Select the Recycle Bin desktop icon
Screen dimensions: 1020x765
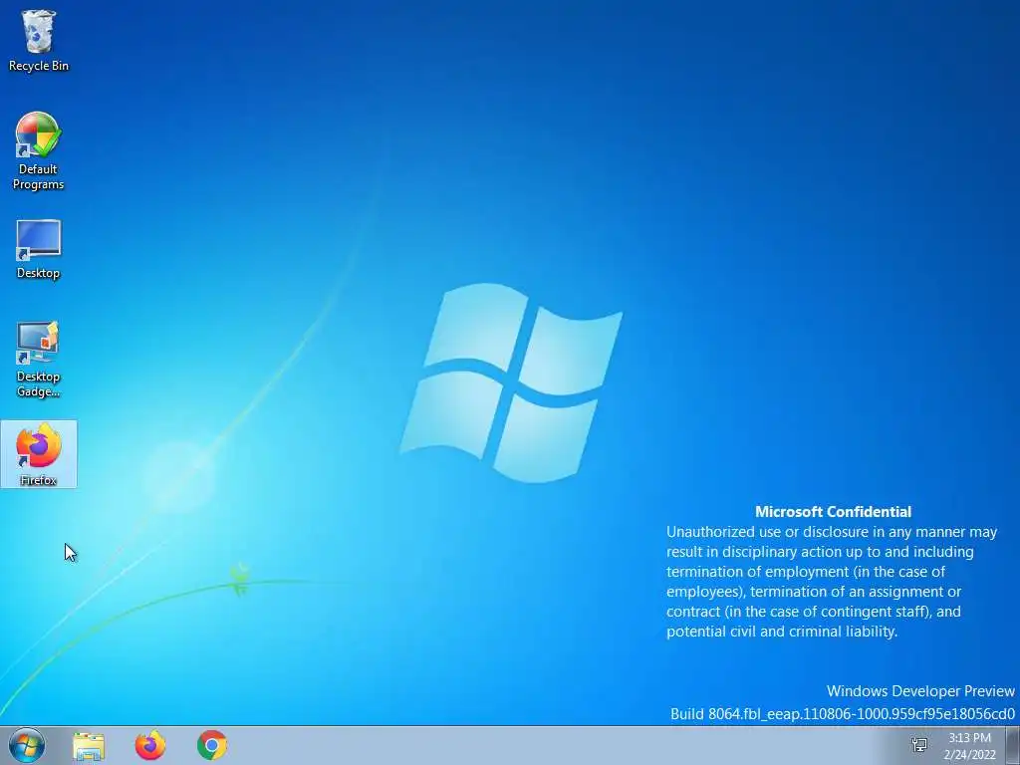click(39, 40)
